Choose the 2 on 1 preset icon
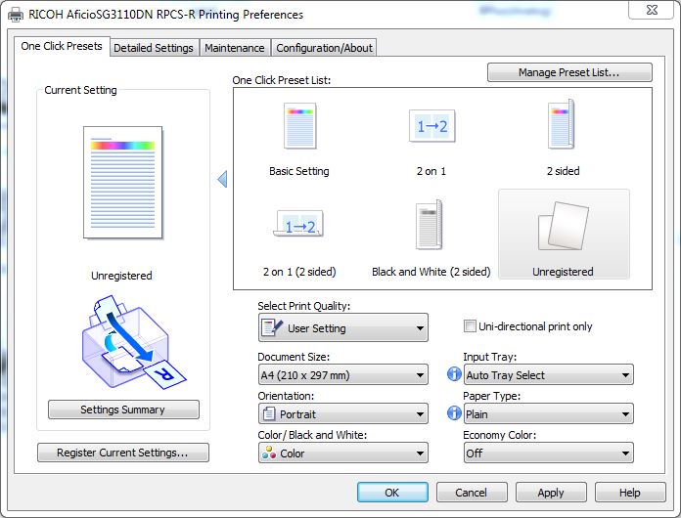This screenshot has height=518, width=681. point(432,126)
